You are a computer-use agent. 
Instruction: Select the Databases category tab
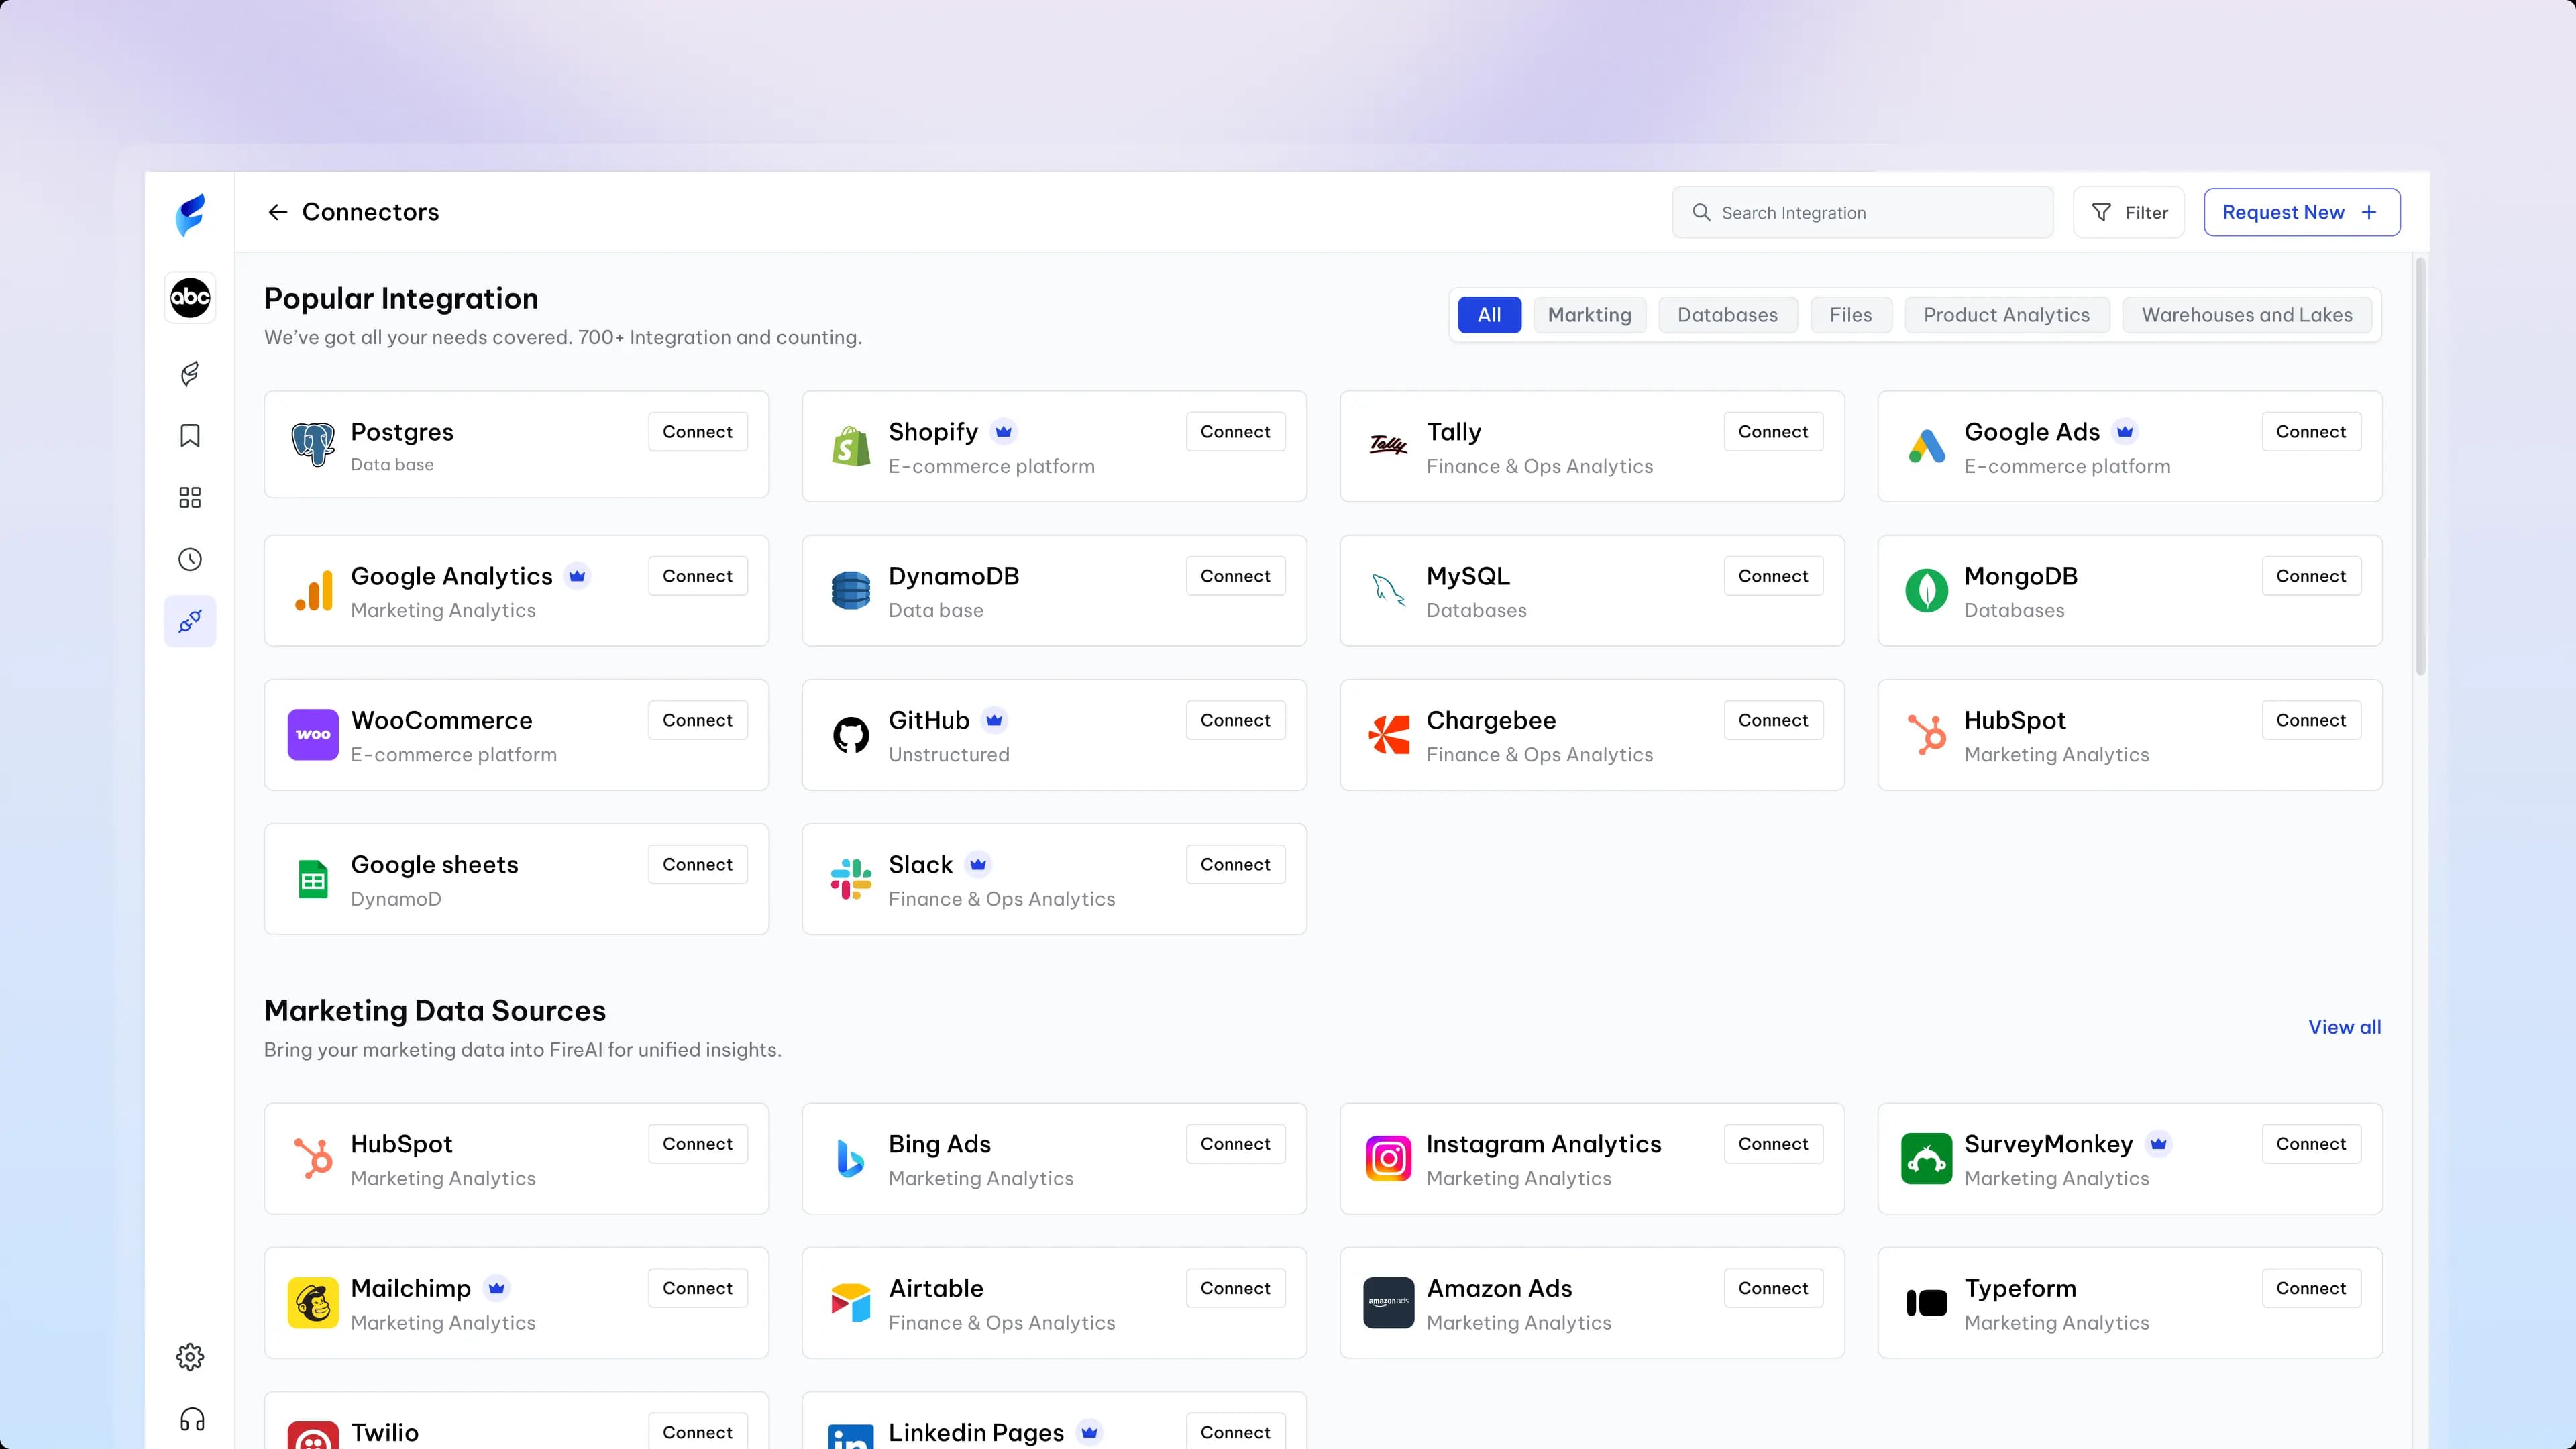point(1727,315)
